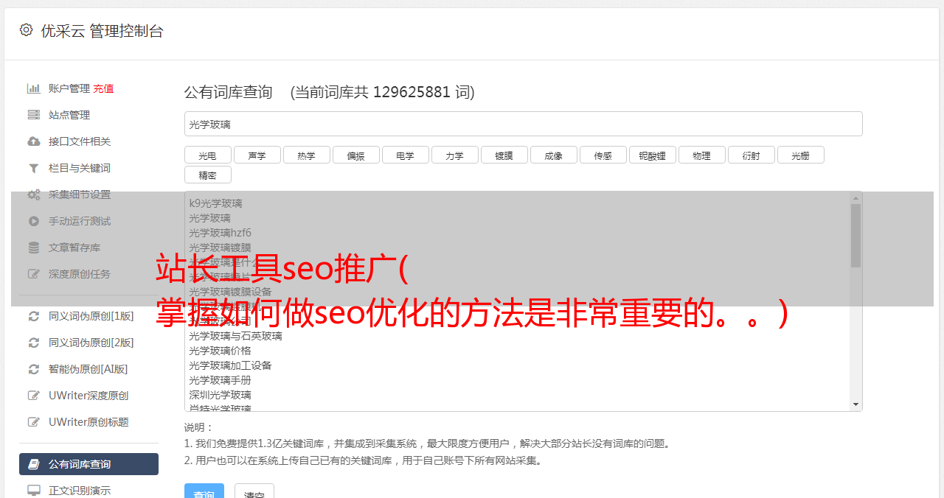Click the blue 查询 search button

(x=204, y=492)
